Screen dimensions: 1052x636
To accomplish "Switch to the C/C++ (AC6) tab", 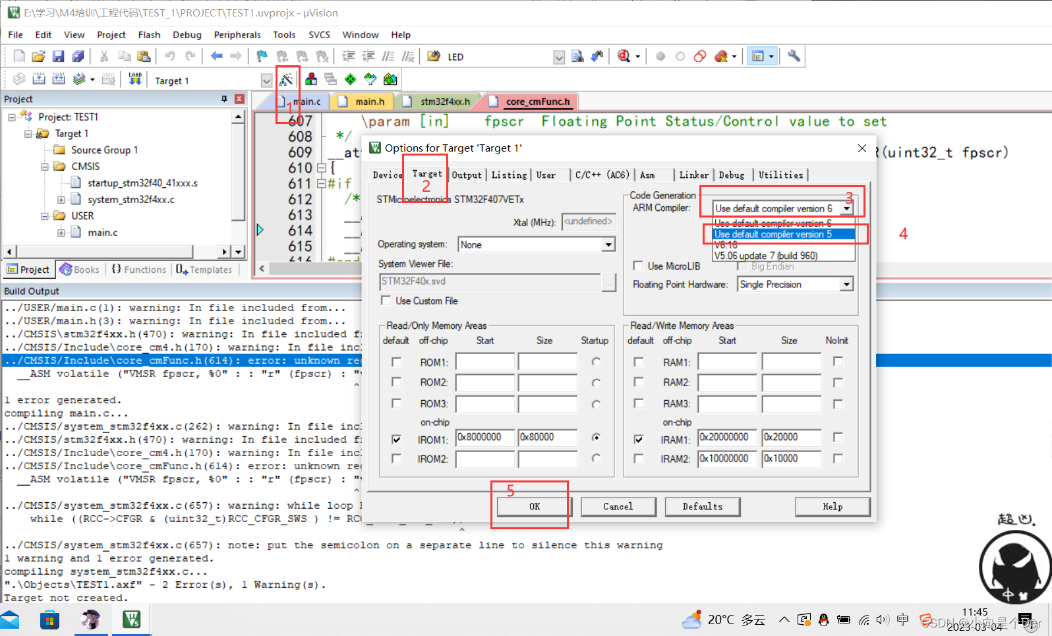I will [602, 175].
